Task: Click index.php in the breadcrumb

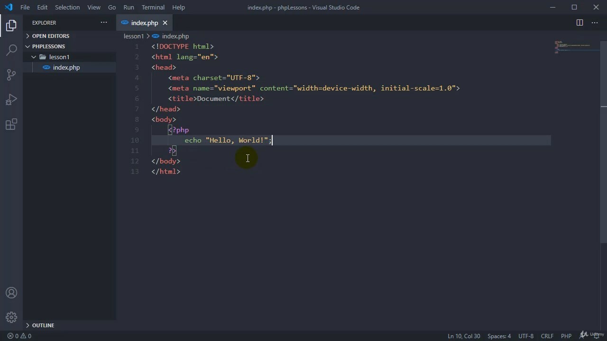Action: pos(175,36)
